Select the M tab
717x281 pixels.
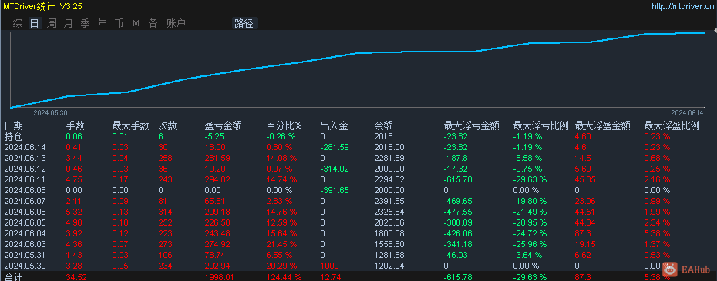tap(136, 23)
